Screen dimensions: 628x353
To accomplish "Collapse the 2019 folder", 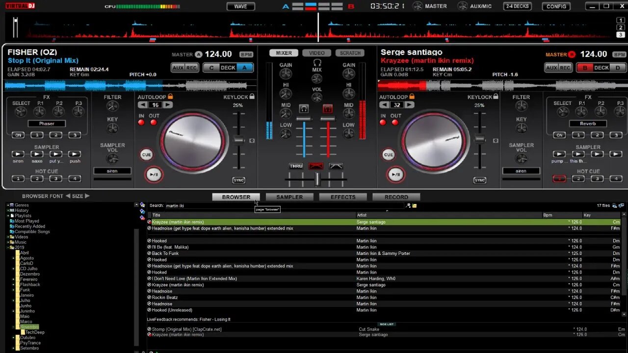I will point(8,248).
